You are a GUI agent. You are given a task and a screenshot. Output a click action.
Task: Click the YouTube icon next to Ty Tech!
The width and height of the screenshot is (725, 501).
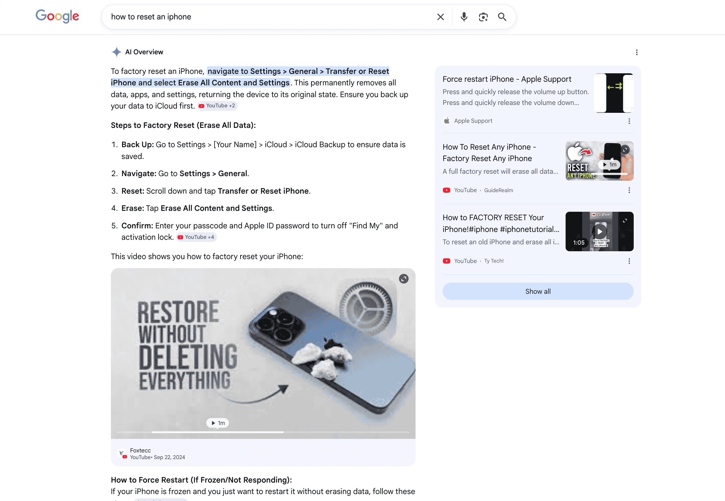pyautogui.click(x=447, y=261)
